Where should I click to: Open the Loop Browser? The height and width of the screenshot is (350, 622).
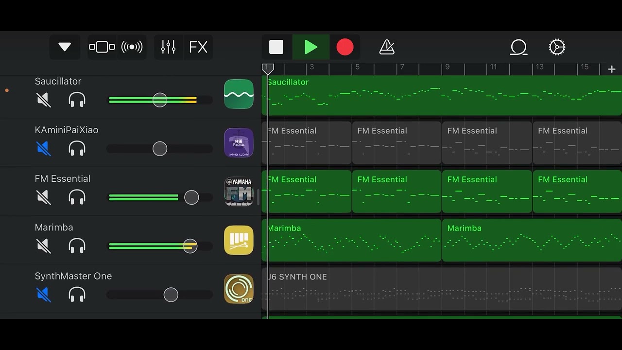pos(518,47)
